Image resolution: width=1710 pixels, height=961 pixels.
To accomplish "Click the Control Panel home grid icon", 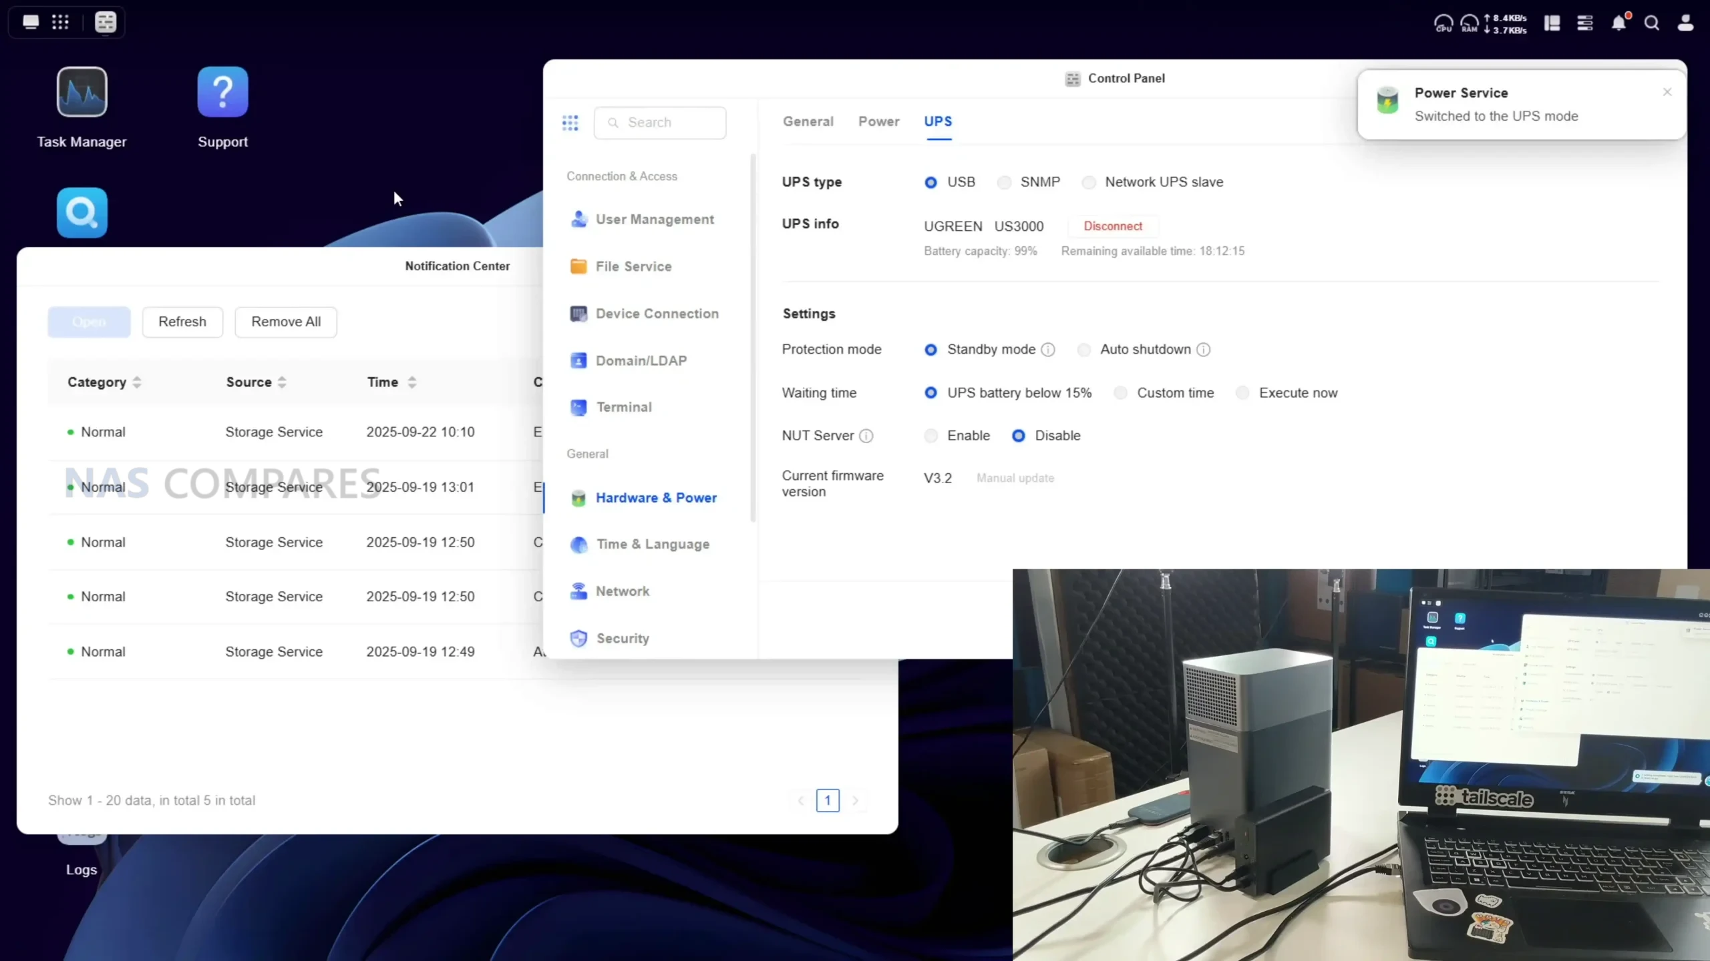I will click(570, 122).
